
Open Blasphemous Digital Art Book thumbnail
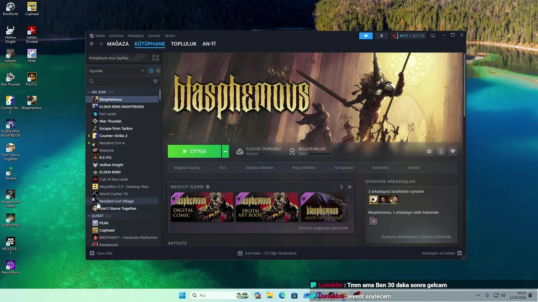267,207
